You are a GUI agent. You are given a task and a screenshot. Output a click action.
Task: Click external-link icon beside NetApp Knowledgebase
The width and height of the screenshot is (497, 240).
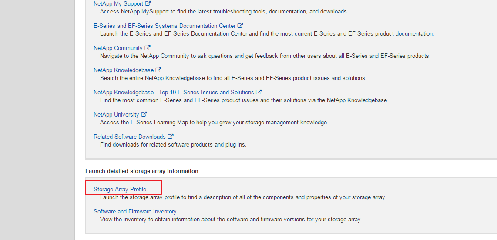[158, 70]
